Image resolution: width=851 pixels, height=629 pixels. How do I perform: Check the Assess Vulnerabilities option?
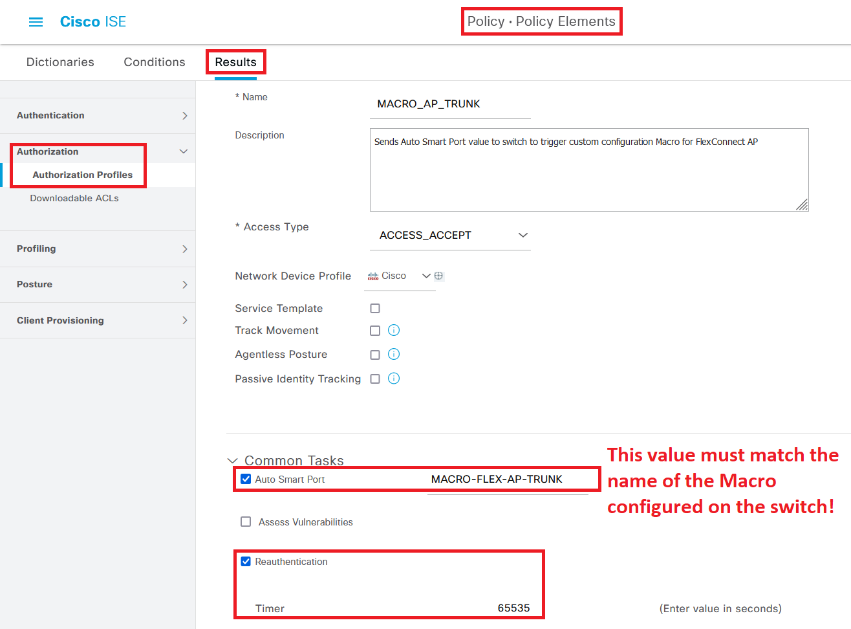click(x=246, y=522)
